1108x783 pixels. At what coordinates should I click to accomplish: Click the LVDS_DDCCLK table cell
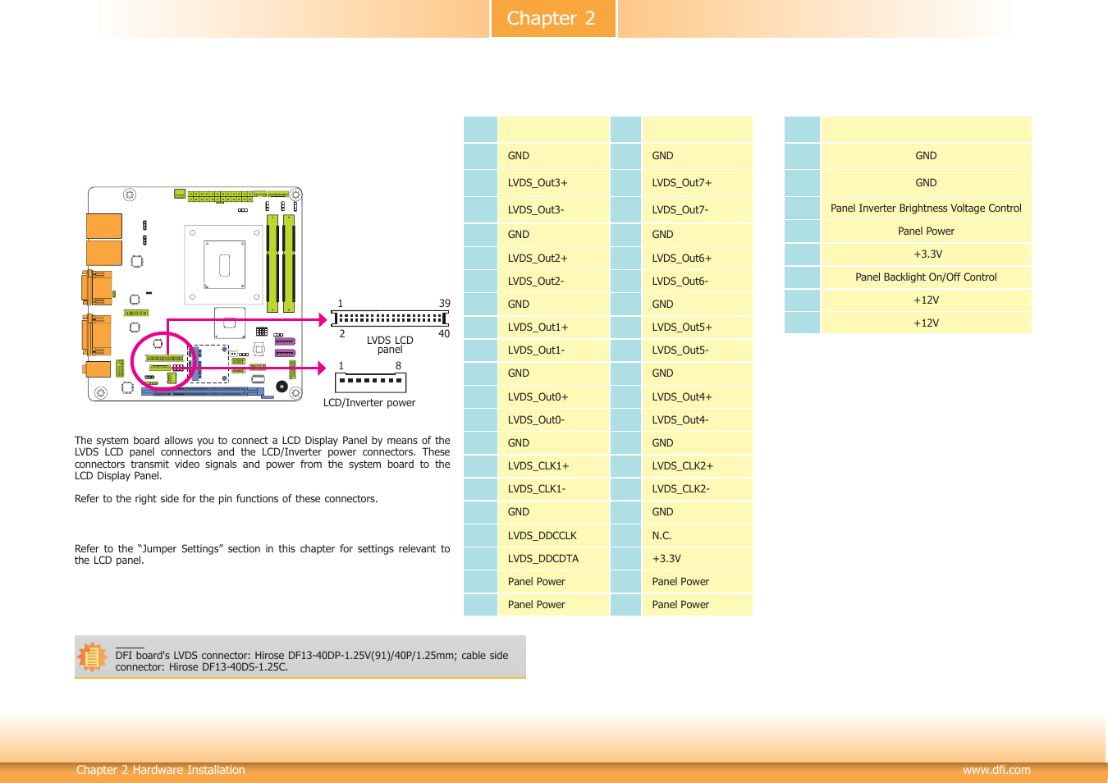pyautogui.click(x=553, y=536)
